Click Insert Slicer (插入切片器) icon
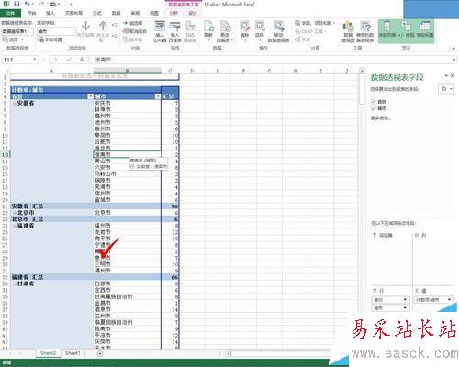459x367 pixels. tap(160, 27)
